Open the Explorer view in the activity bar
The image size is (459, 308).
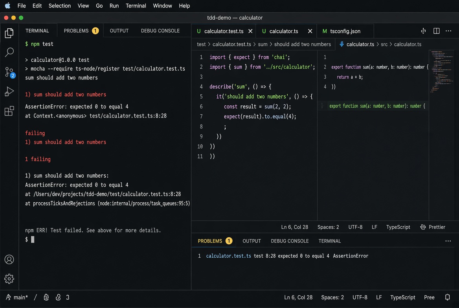(9, 33)
